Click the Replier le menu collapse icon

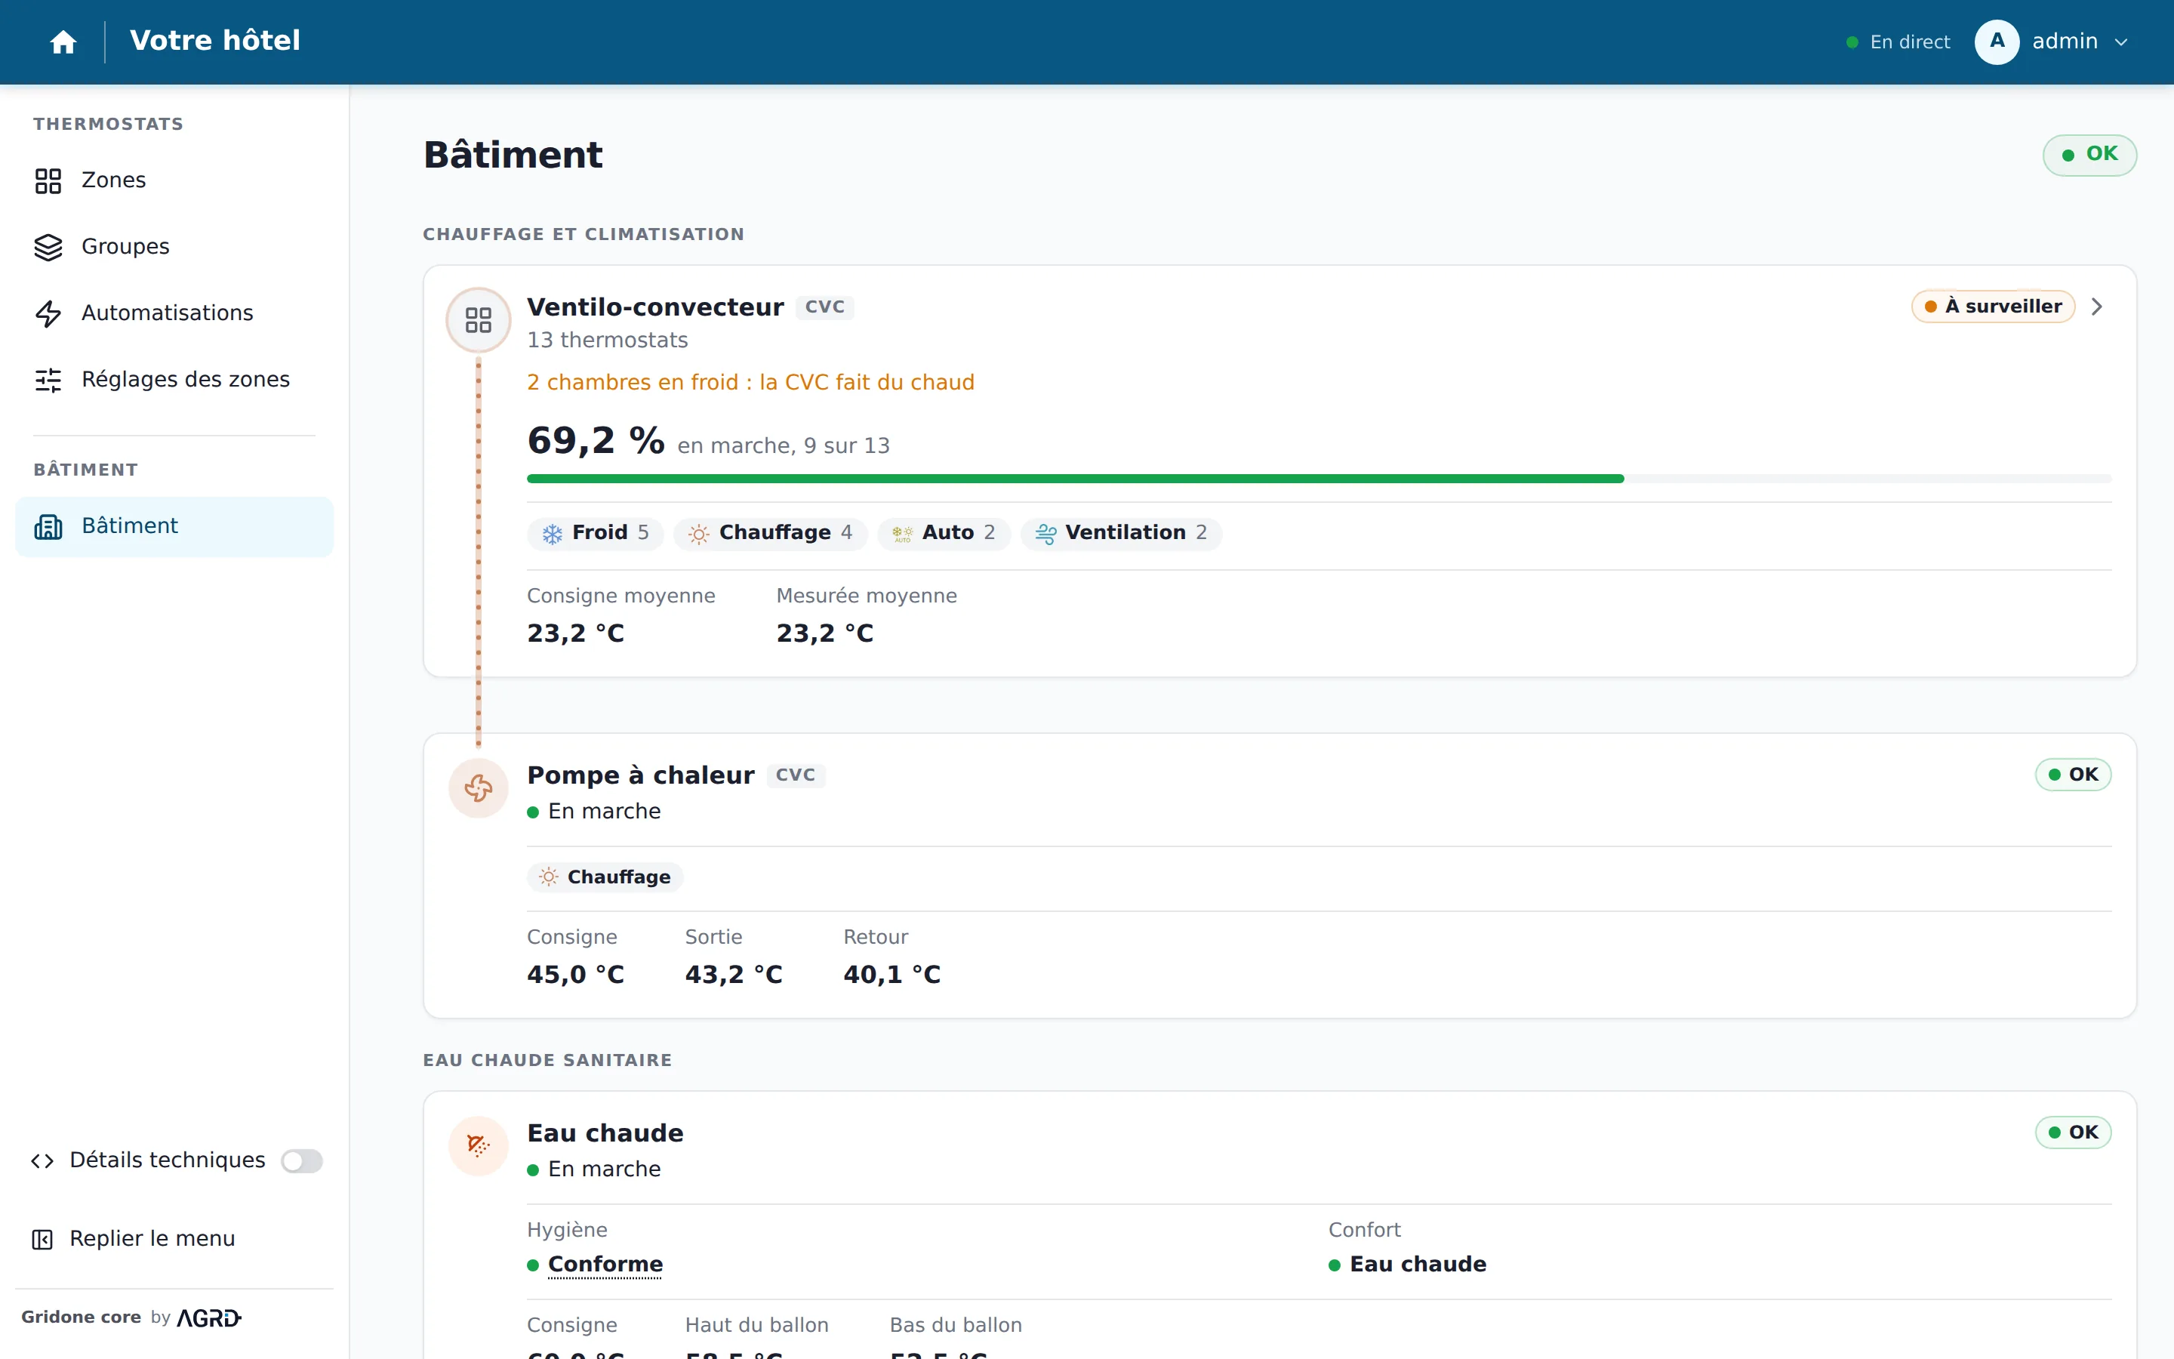[x=42, y=1240]
